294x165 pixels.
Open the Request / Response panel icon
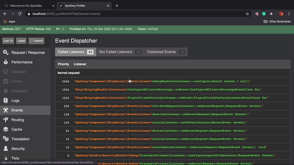click(x=6, y=52)
